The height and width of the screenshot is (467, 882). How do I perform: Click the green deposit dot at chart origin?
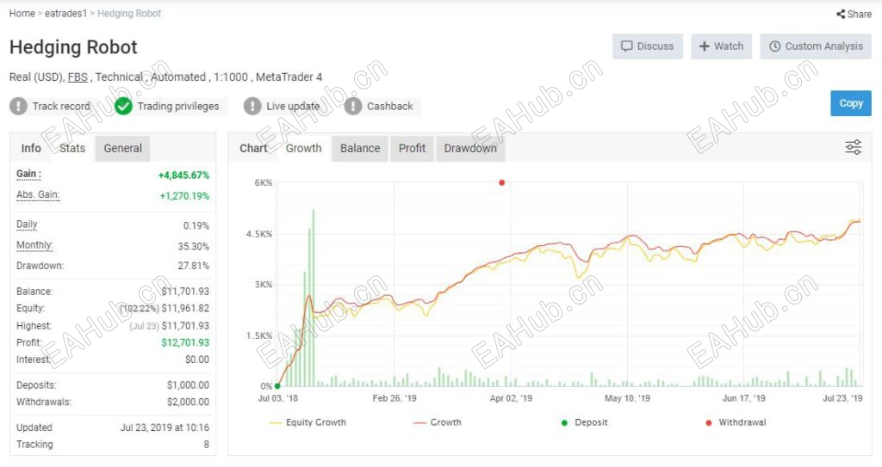[x=277, y=386]
